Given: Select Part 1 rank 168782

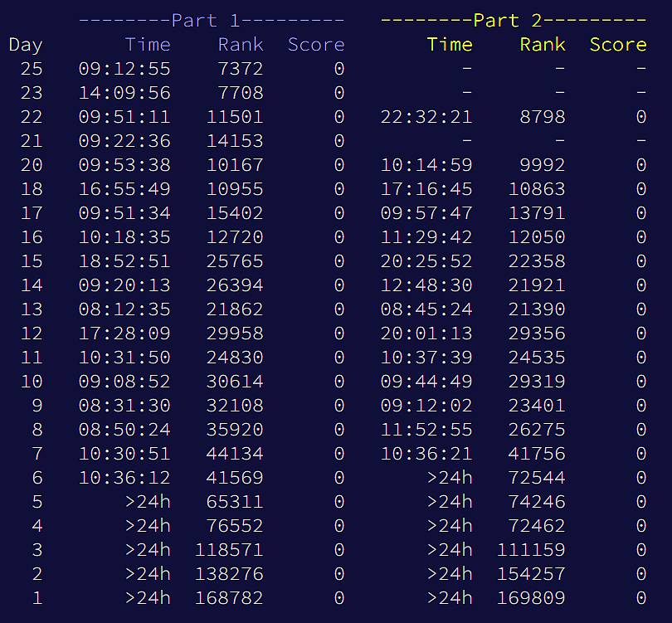Looking at the screenshot, I should tap(229, 598).
